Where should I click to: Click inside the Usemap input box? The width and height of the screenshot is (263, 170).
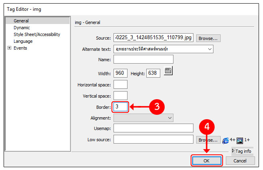(153, 128)
